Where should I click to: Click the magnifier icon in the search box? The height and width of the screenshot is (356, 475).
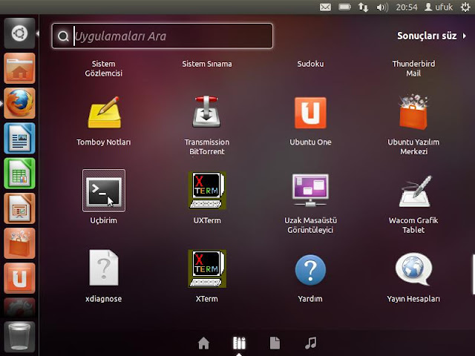coord(63,36)
